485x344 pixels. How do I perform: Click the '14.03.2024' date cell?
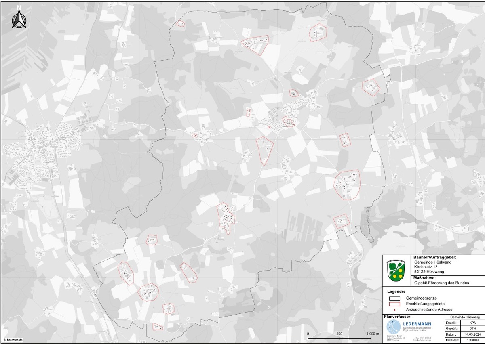click(x=473, y=334)
